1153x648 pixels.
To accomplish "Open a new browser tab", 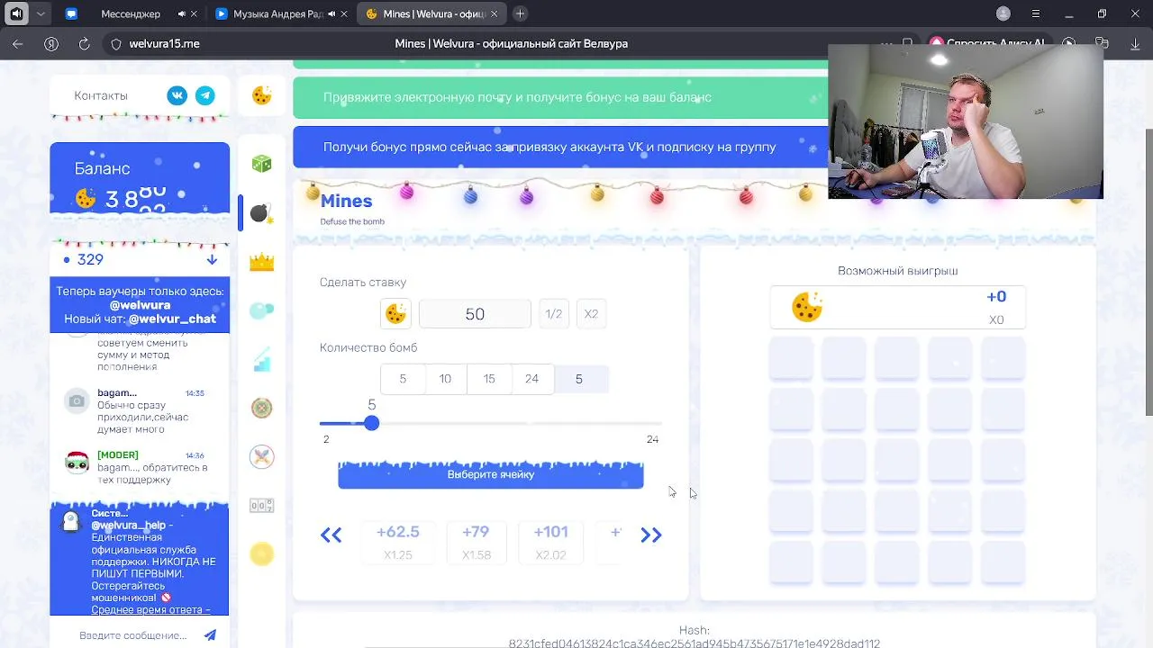I will [x=520, y=13].
